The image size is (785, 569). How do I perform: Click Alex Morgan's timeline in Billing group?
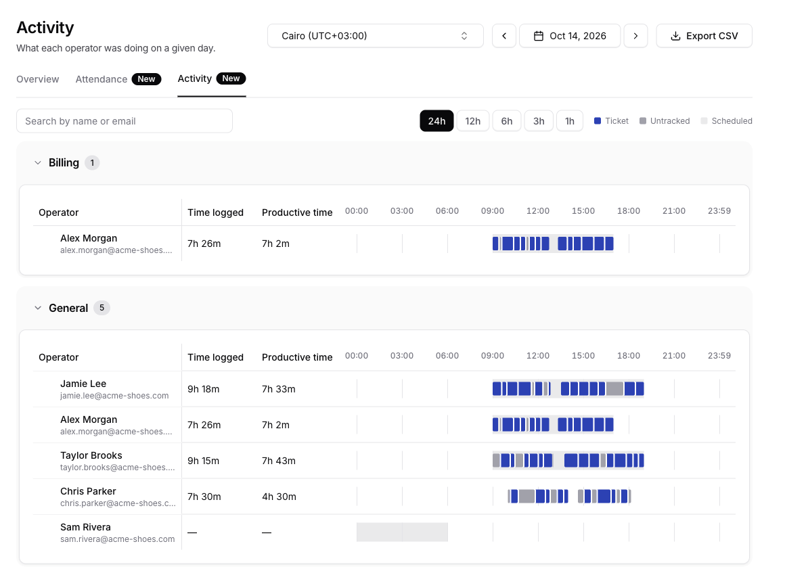553,244
